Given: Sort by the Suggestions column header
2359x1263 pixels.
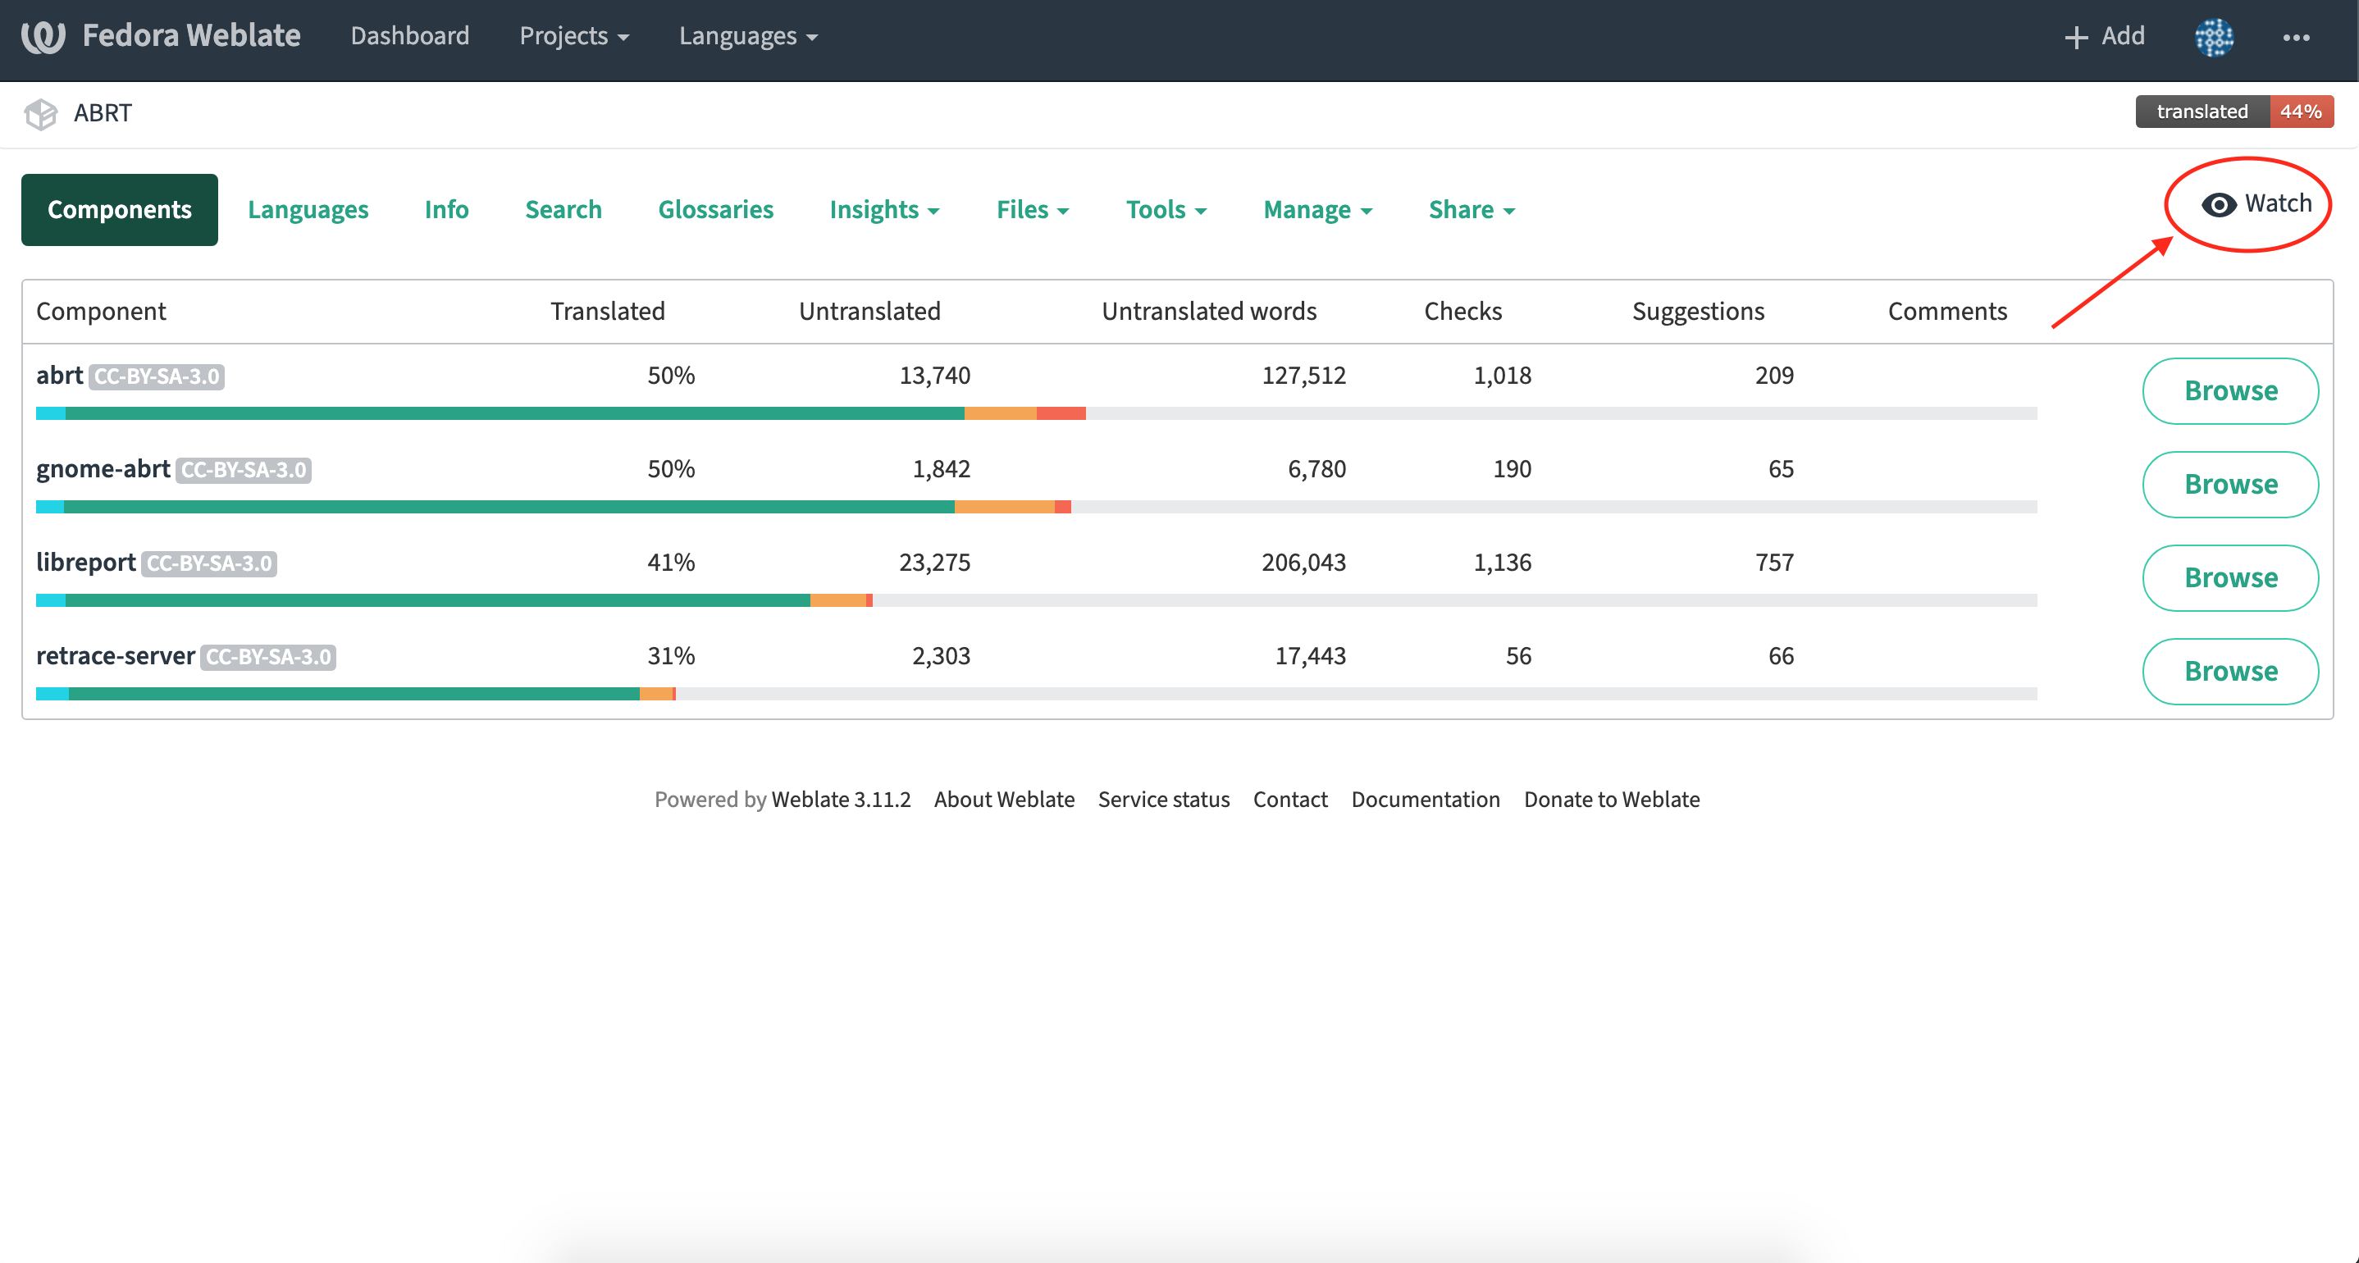Looking at the screenshot, I should coord(1698,312).
